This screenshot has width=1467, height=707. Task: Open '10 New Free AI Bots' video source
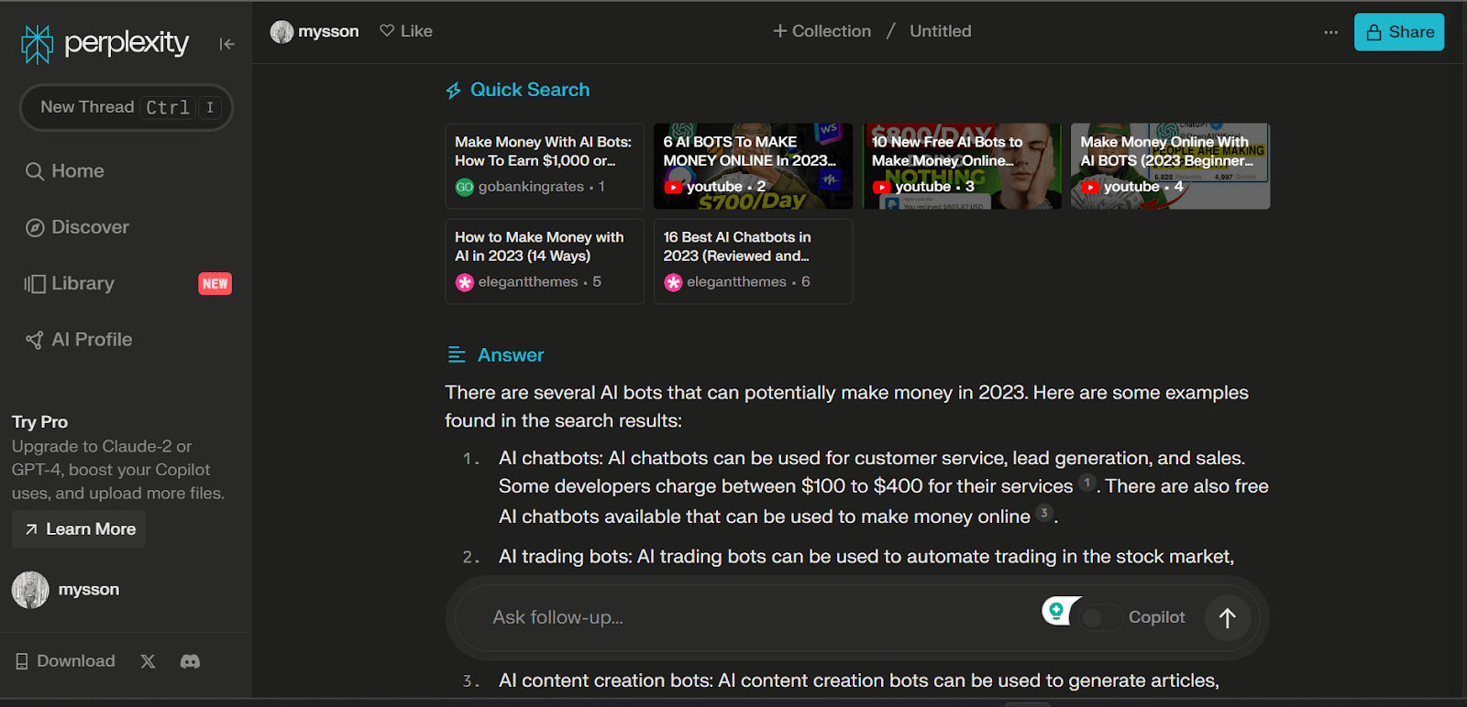[962, 166]
